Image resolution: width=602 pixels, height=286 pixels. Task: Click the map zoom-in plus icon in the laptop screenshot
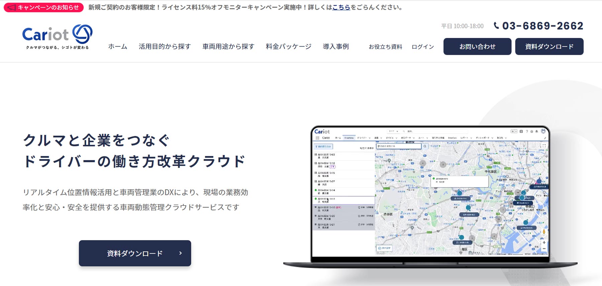point(544,243)
